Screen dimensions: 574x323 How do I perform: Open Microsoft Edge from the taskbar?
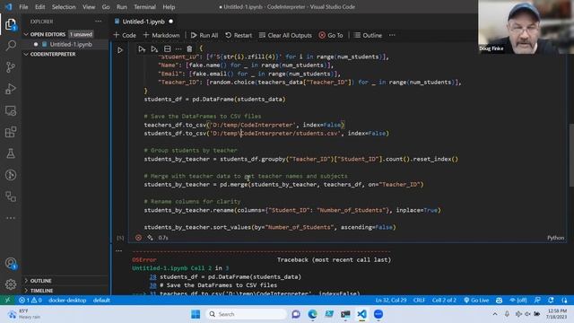(313, 314)
